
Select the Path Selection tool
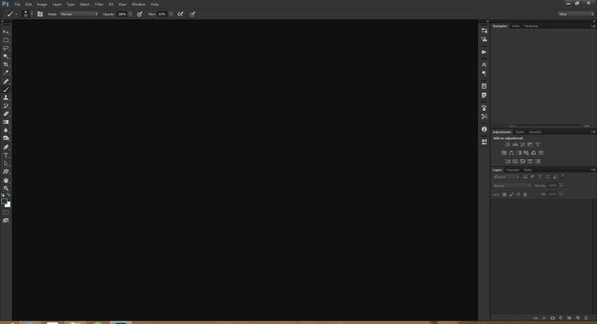pos(6,163)
